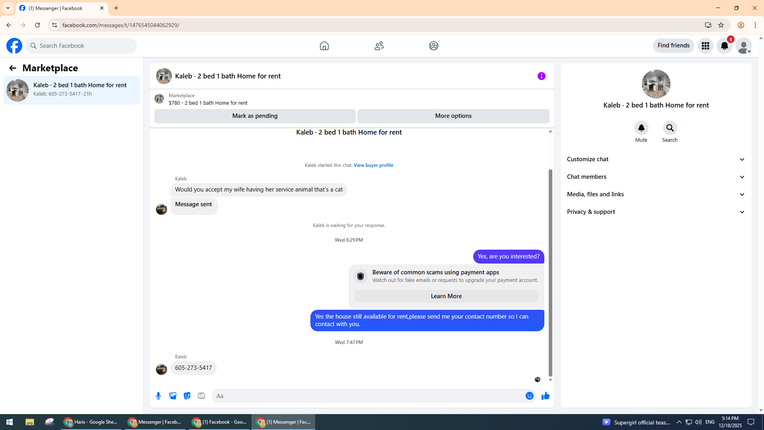Open Kaleb 2 bed 1 bath conversation

72,90
